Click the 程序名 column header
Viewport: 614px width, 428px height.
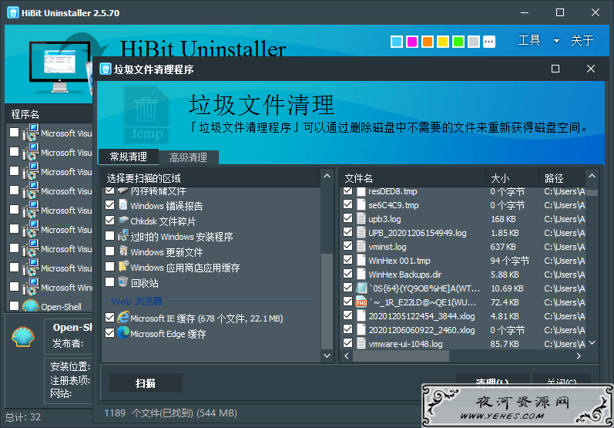click(x=49, y=114)
